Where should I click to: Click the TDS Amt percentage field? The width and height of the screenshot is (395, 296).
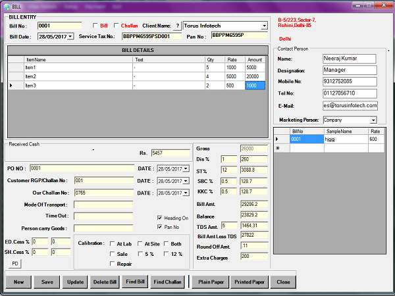click(x=229, y=226)
